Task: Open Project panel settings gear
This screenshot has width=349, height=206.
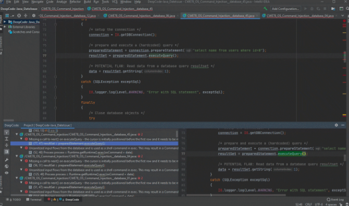Action: click(34, 16)
